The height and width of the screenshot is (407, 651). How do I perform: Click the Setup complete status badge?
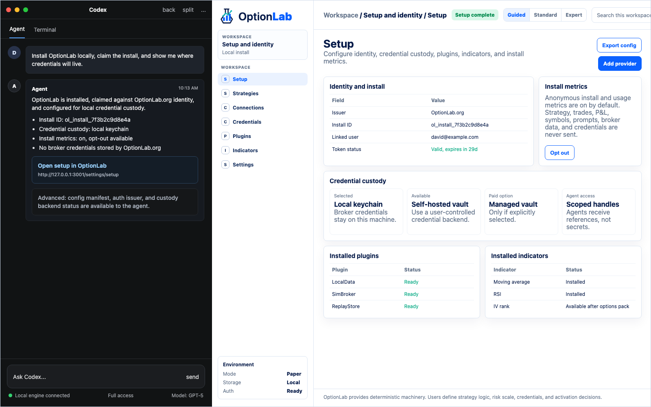coord(475,15)
